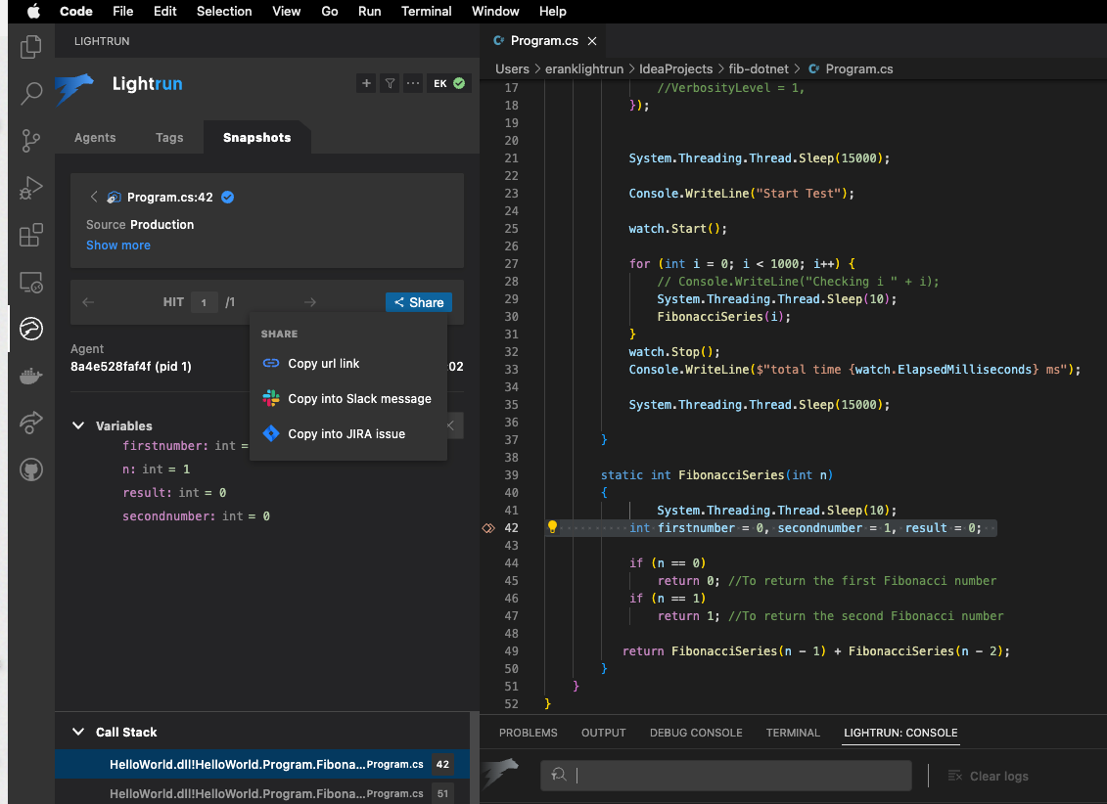Switch to the Agents tab
The width and height of the screenshot is (1107, 804).
(x=95, y=138)
